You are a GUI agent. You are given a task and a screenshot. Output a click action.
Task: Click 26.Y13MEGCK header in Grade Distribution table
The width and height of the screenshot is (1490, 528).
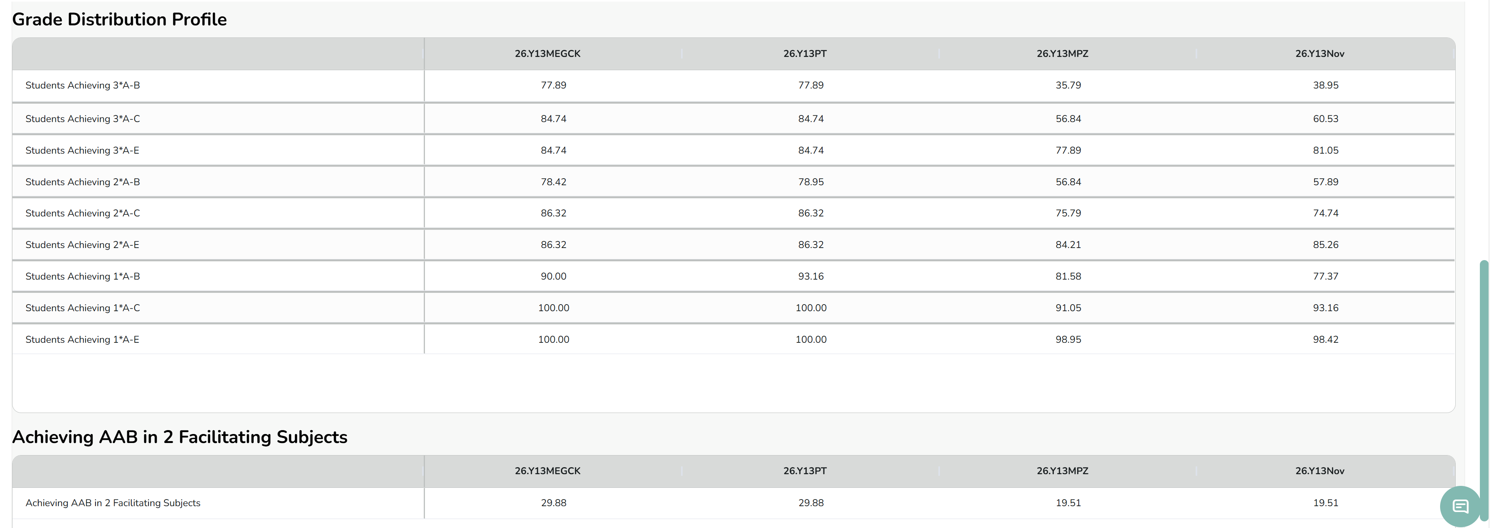(x=547, y=54)
